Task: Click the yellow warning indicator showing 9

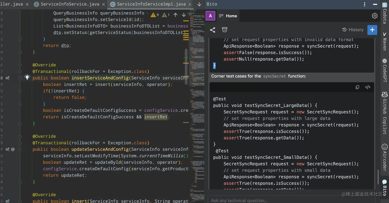Action: pyautogui.click(x=155, y=15)
